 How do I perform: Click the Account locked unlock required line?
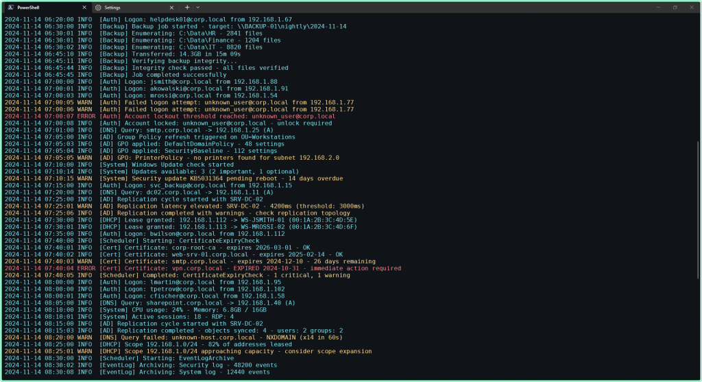(x=169, y=123)
